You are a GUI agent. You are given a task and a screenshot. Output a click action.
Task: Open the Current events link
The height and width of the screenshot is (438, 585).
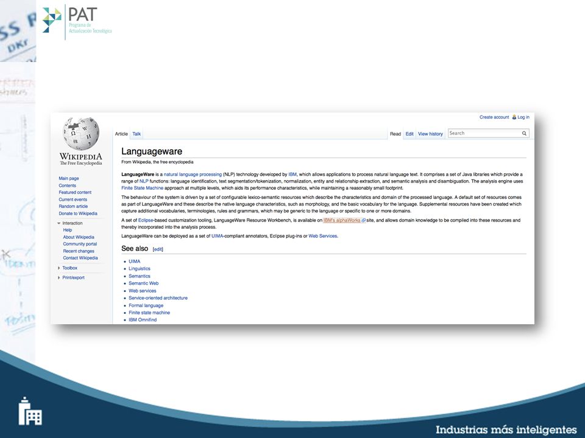click(x=73, y=200)
